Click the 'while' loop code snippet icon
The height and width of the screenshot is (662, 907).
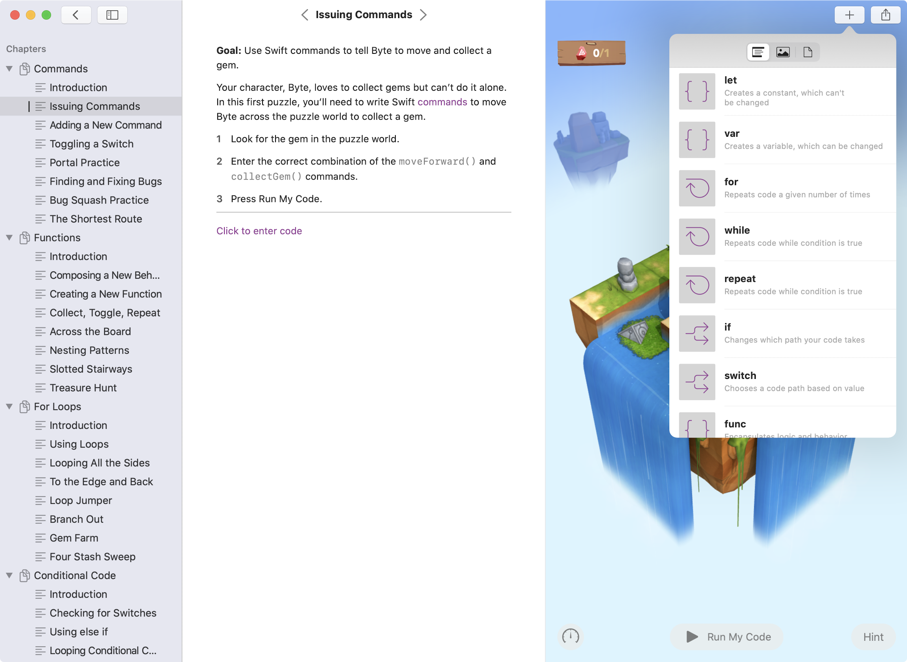click(x=696, y=236)
